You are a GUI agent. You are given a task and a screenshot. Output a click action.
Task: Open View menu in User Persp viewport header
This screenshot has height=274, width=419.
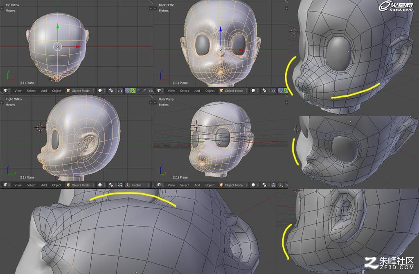171,185
